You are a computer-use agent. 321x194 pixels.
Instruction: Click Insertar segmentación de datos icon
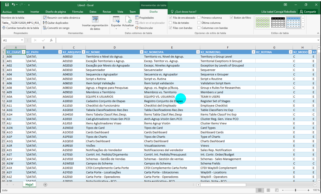[x=95, y=20]
